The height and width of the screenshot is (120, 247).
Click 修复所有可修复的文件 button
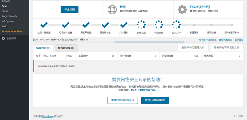(227, 47)
